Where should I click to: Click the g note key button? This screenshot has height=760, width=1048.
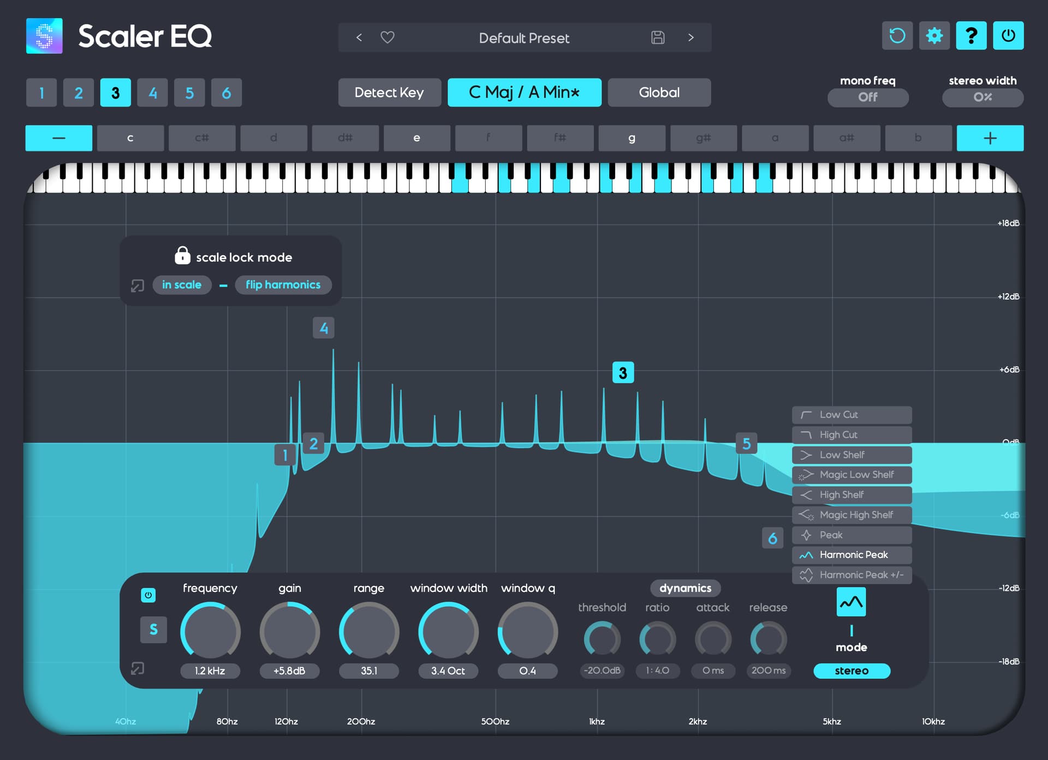click(x=632, y=138)
